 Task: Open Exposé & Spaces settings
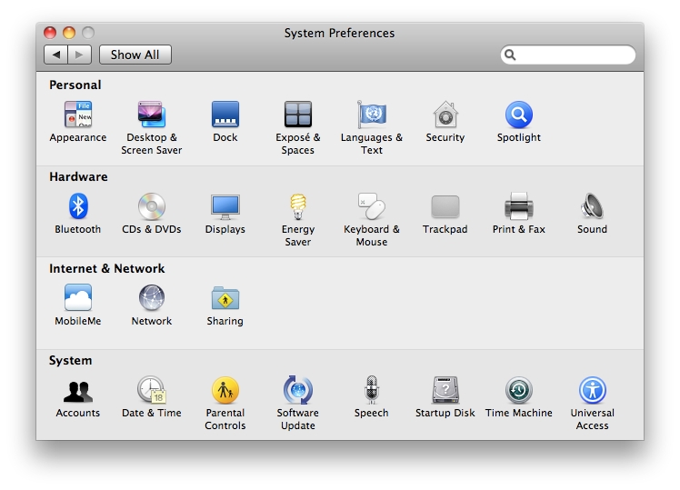click(298, 115)
